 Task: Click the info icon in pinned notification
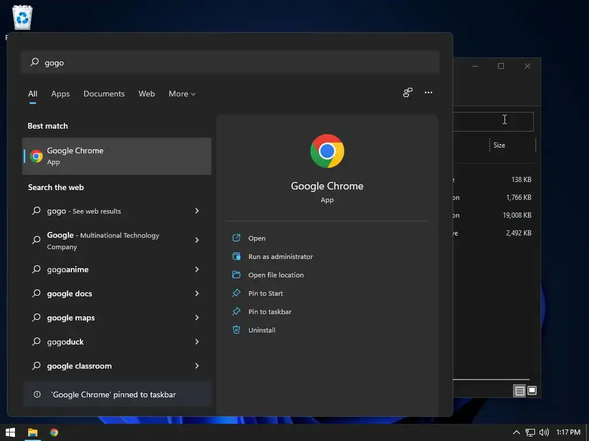coord(37,394)
